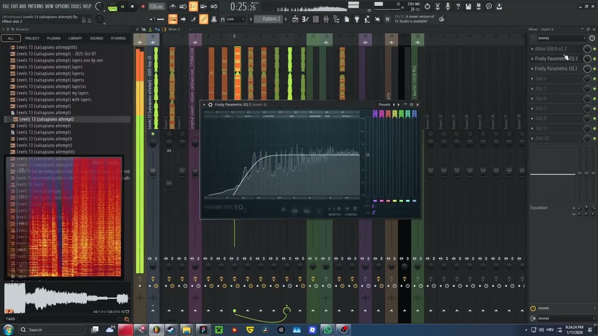Screen dimensions: 598x336
Task: Toggle SONG/PAT playback mode button
Action: click(113, 7)
